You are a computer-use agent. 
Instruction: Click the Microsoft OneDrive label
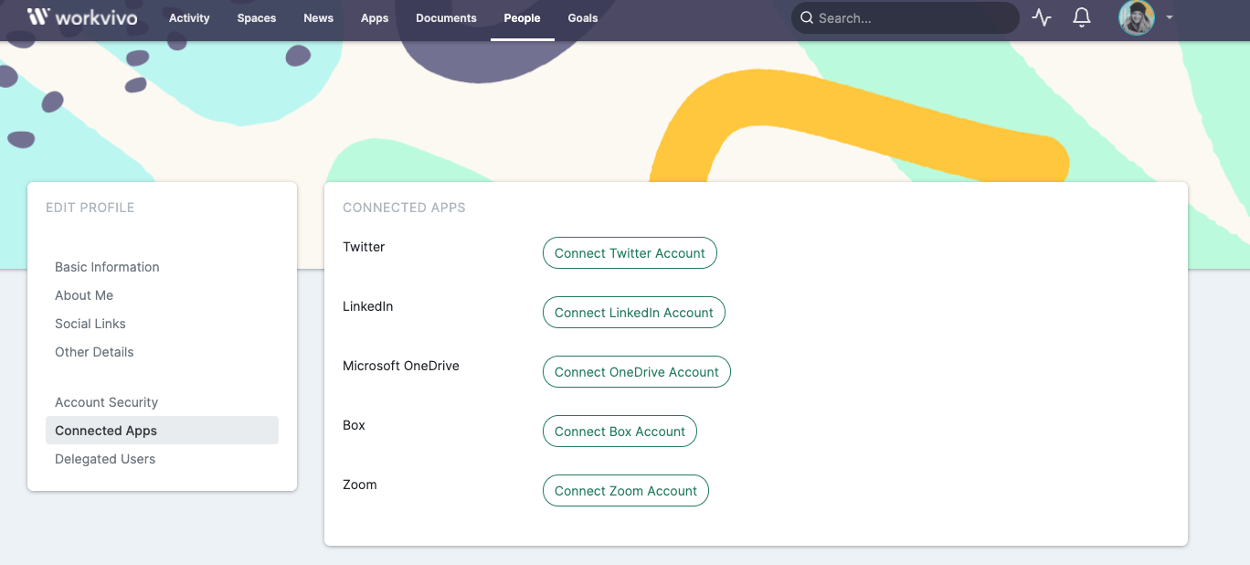401,366
